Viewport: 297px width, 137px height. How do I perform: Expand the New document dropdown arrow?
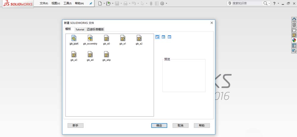(x=104, y=3)
